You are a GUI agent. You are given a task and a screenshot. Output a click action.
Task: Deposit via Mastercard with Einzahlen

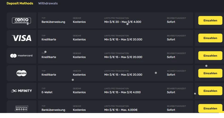210,56
